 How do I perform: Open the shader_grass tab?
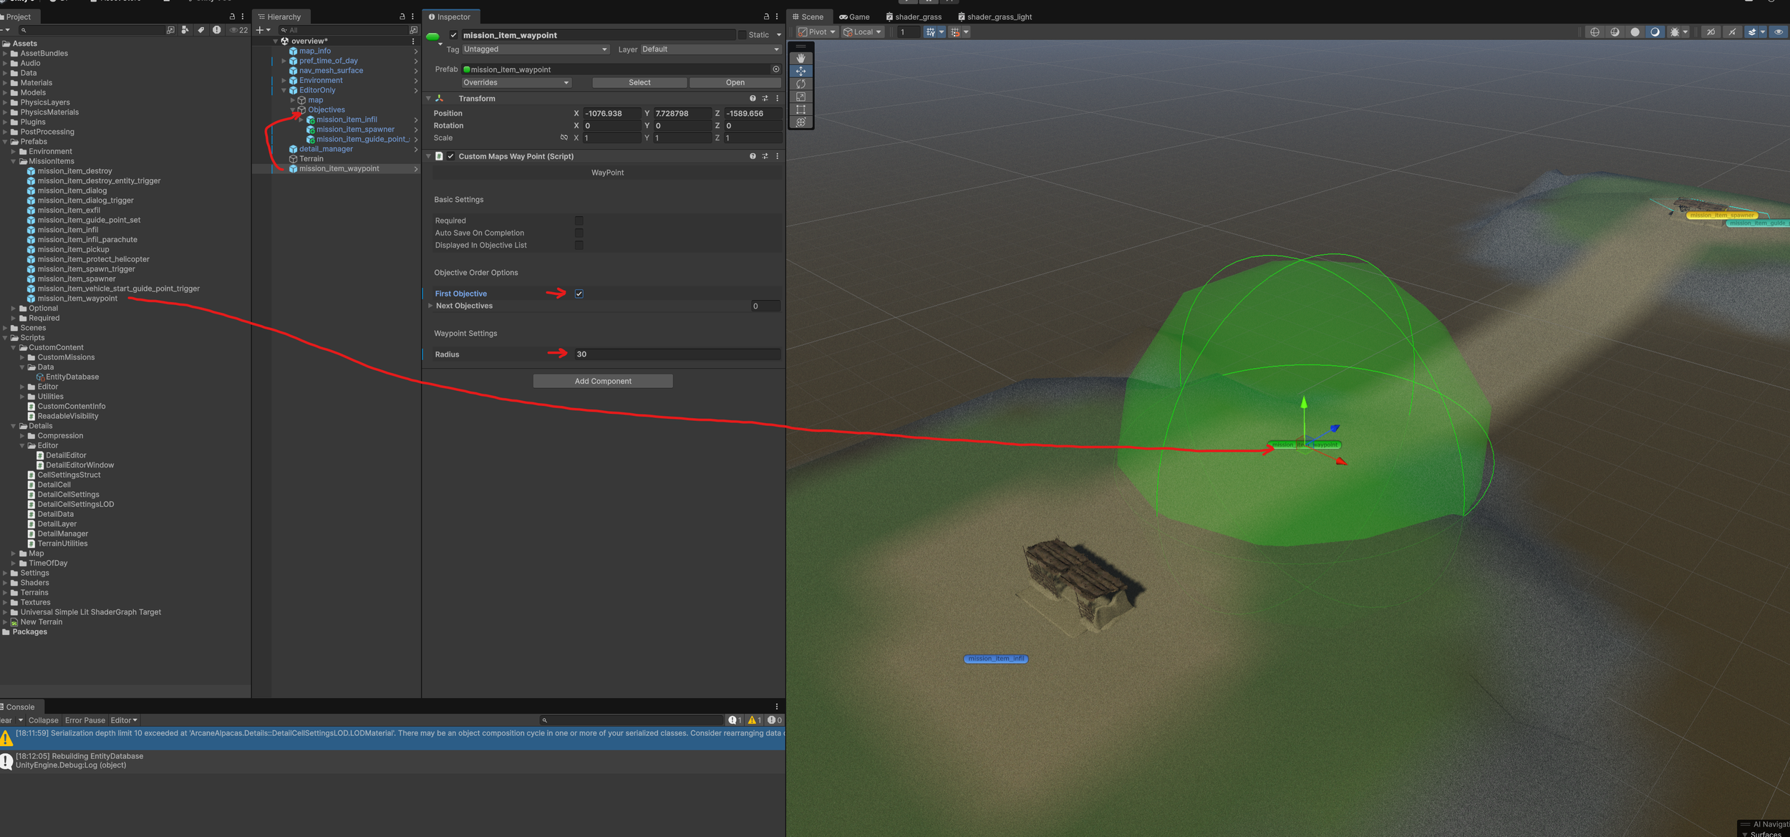tap(914, 16)
